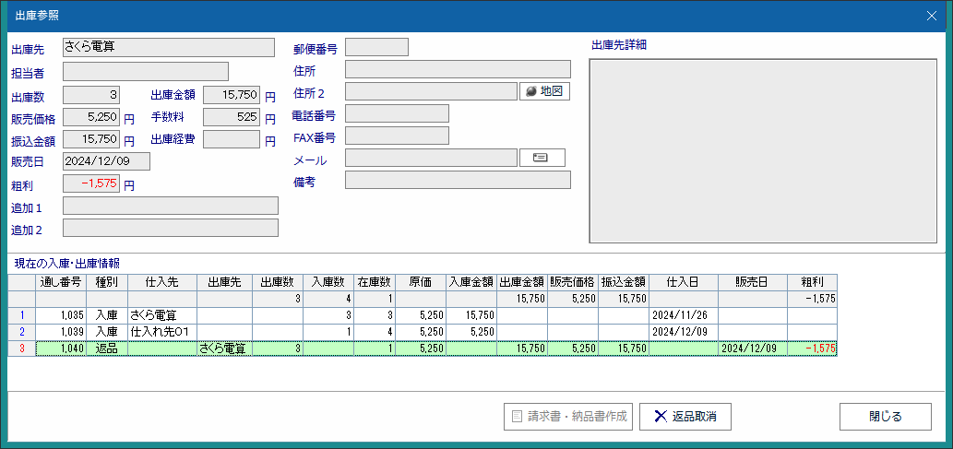Image resolution: width=953 pixels, height=449 pixels.
Task: Click the 電話番号 input field
Action: 396,113
